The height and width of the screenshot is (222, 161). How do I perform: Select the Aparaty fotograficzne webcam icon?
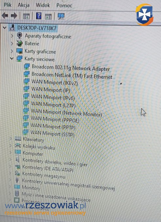[20, 36]
